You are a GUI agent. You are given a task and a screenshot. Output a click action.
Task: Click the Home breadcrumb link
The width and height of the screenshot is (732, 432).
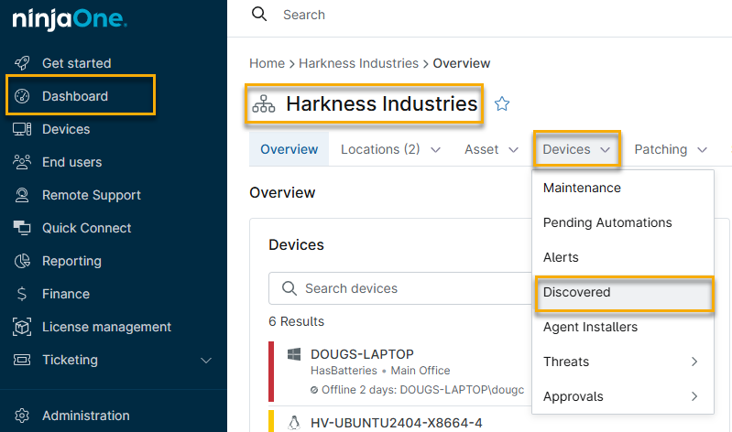pyautogui.click(x=267, y=63)
